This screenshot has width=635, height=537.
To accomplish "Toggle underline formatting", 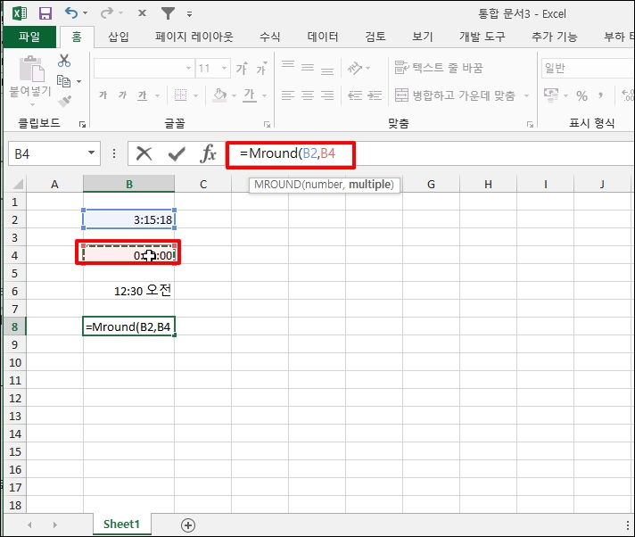I will click(142, 95).
